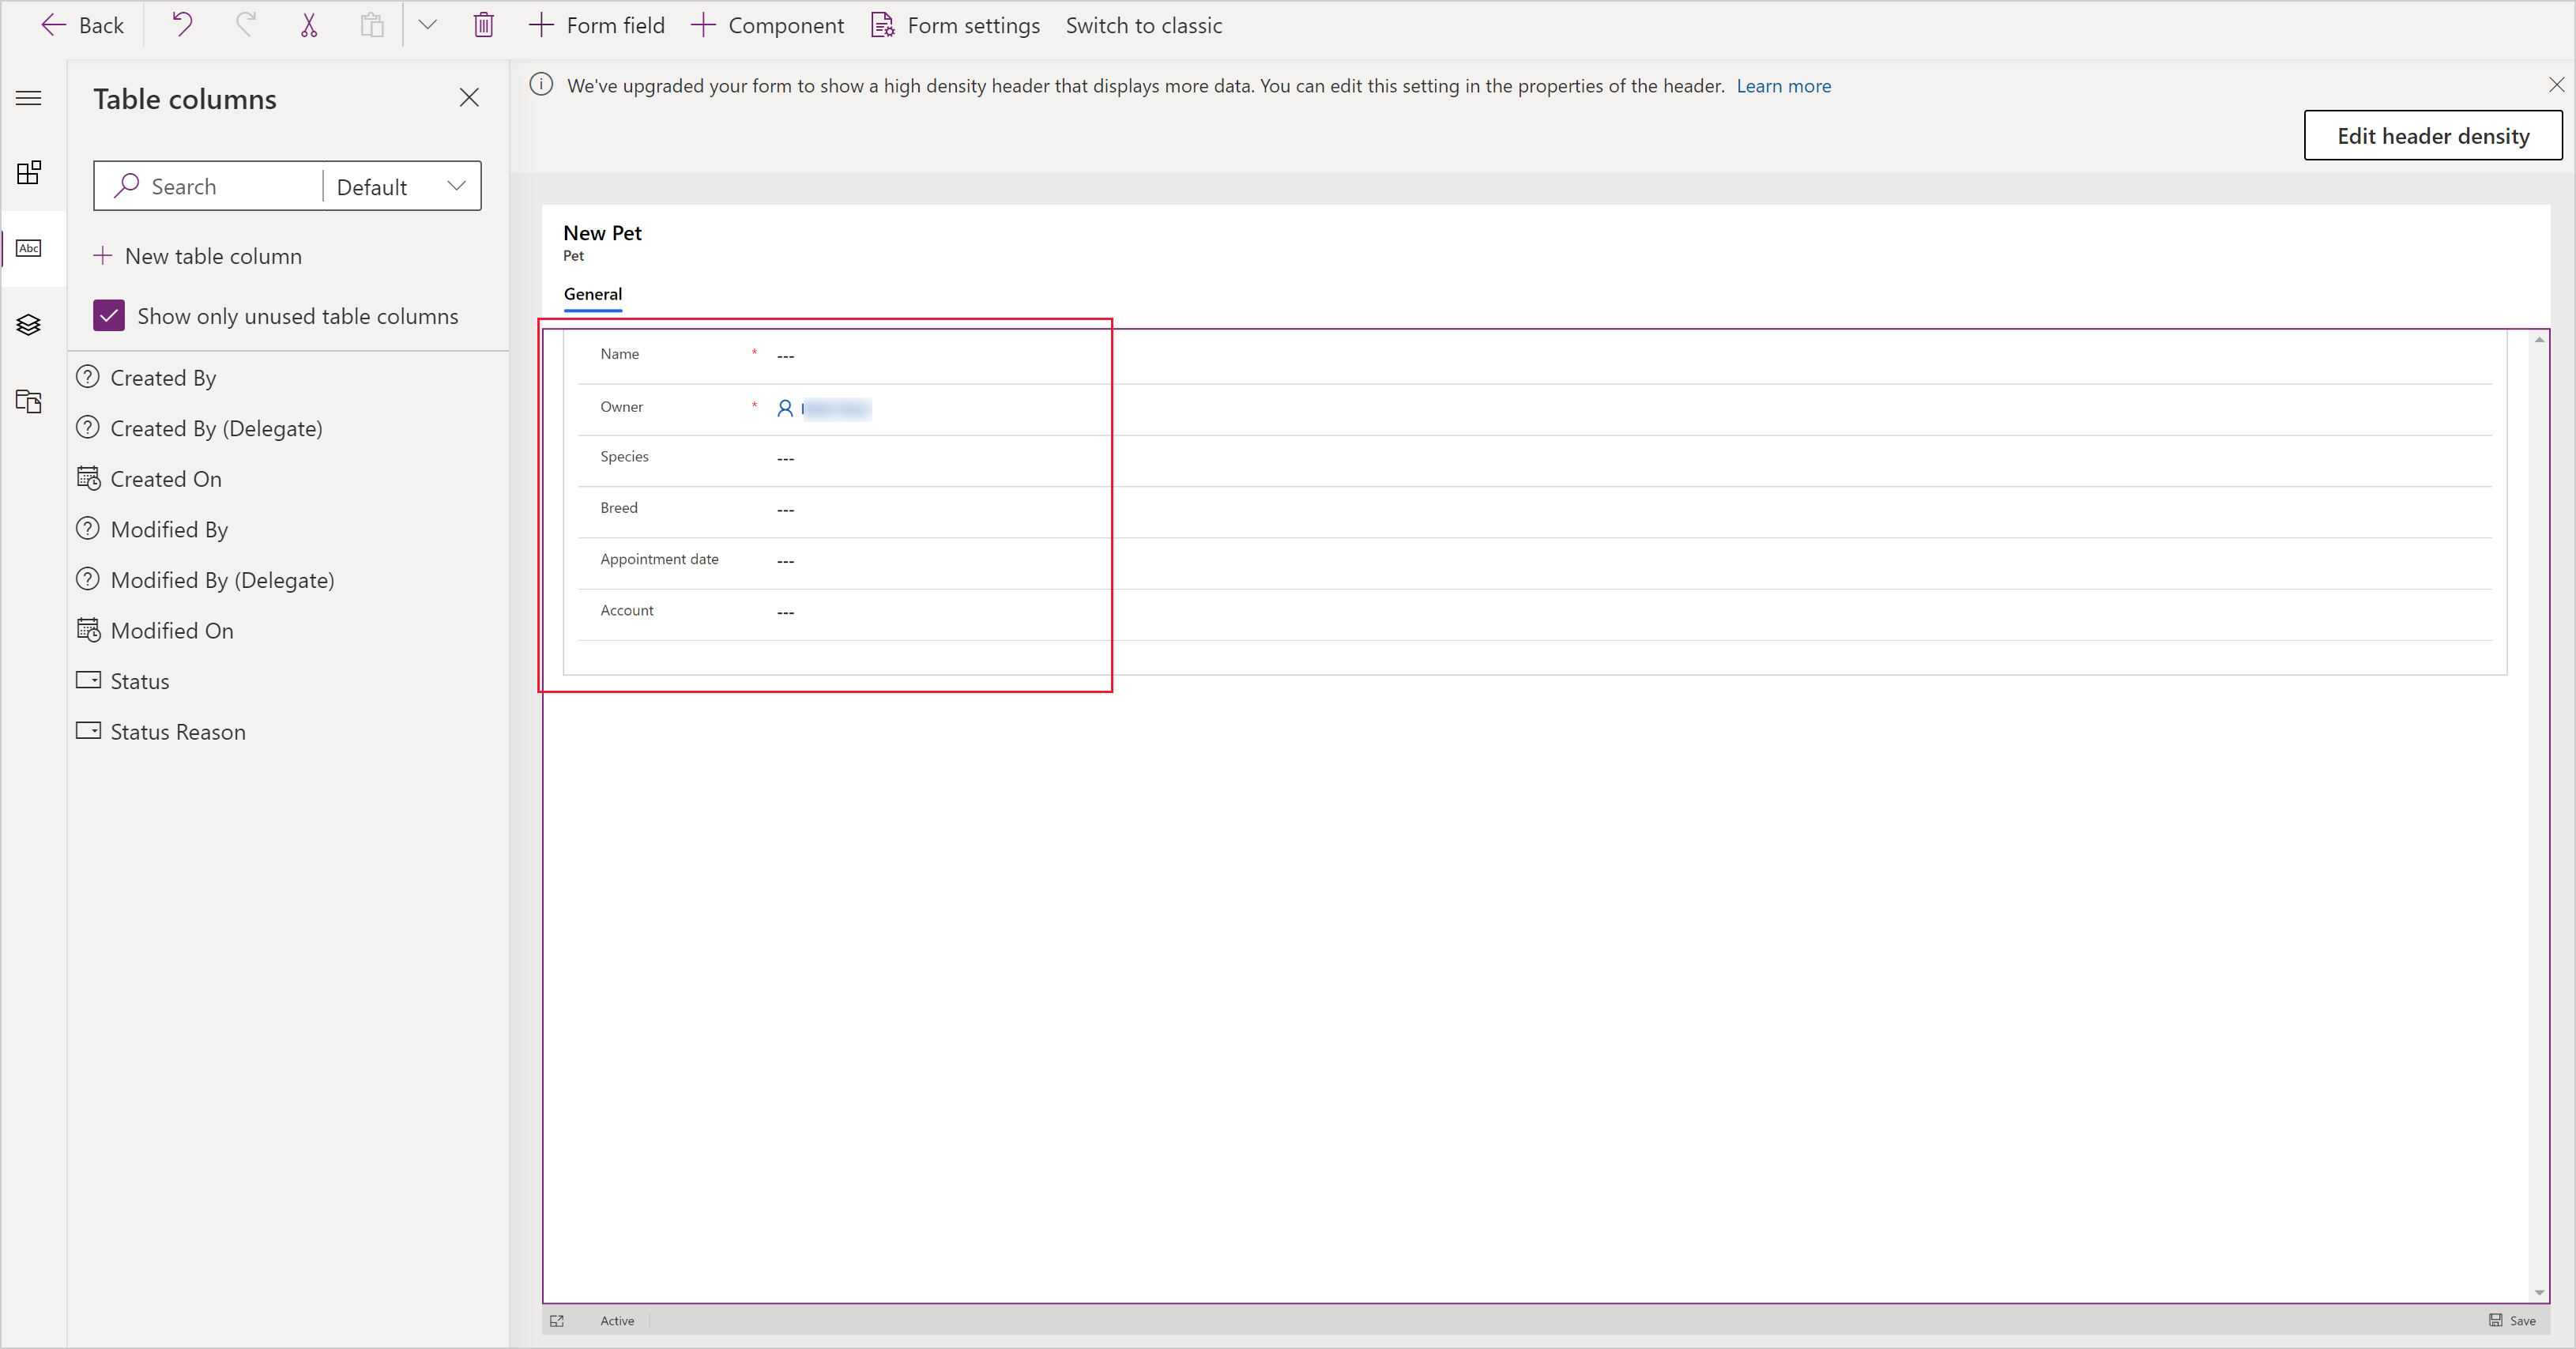The width and height of the screenshot is (2576, 1349).
Task: Select the General tab
Action: coord(593,293)
